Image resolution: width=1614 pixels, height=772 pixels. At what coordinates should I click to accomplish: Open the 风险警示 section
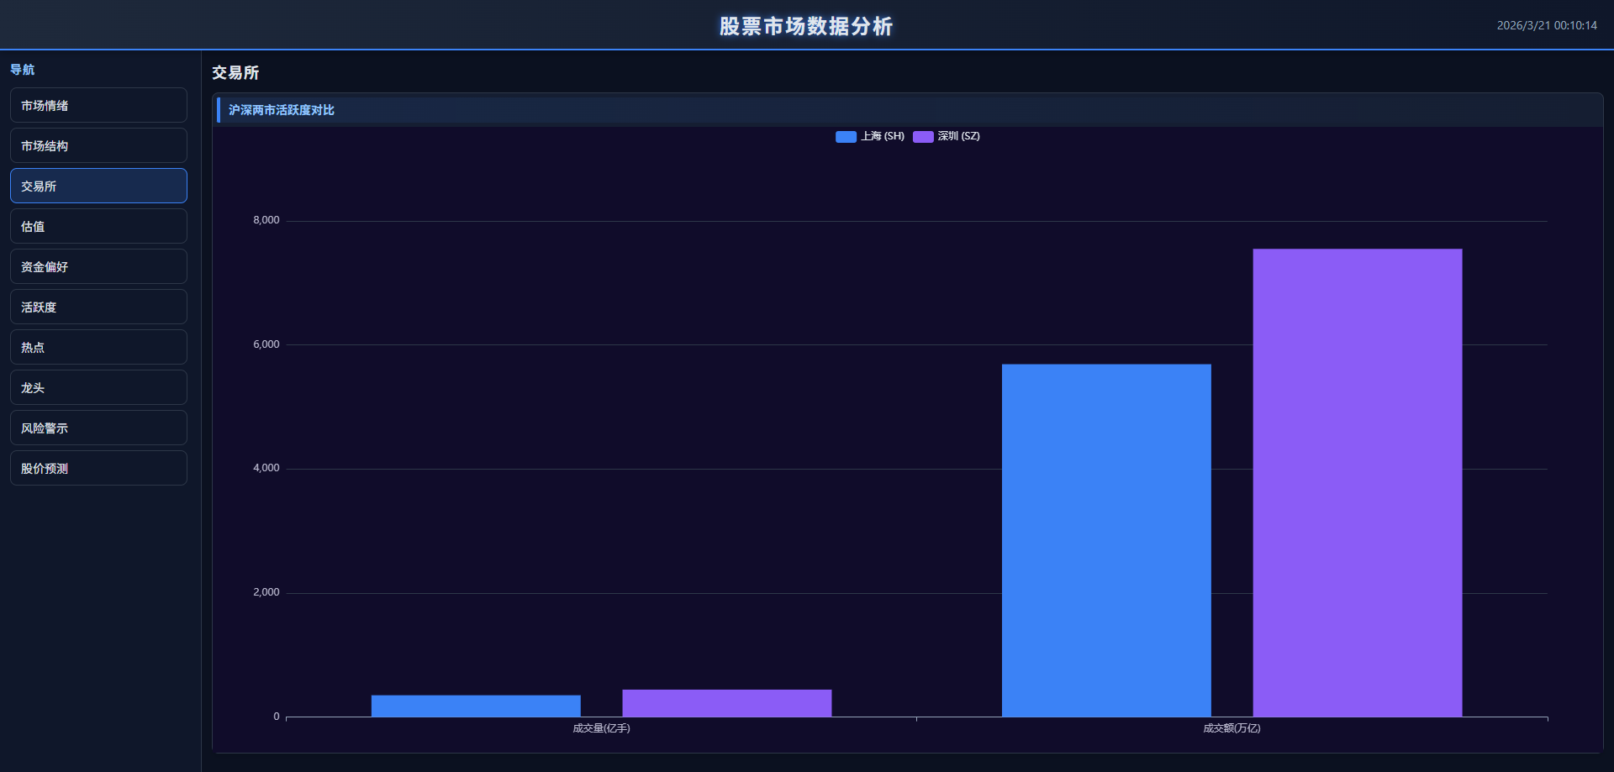point(98,428)
